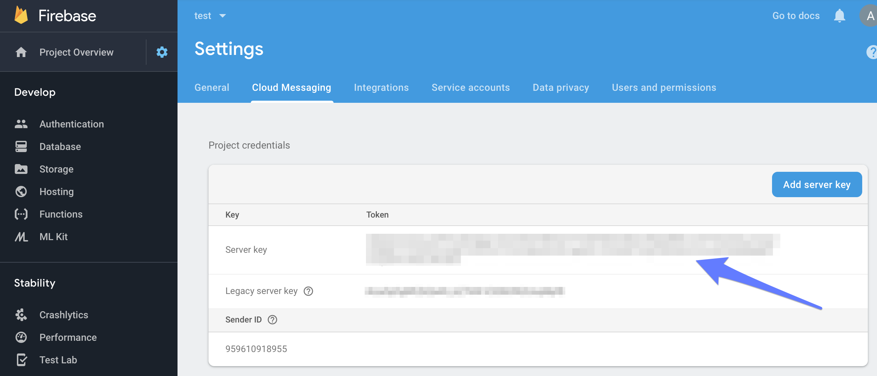Click the test project name

[x=203, y=15]
